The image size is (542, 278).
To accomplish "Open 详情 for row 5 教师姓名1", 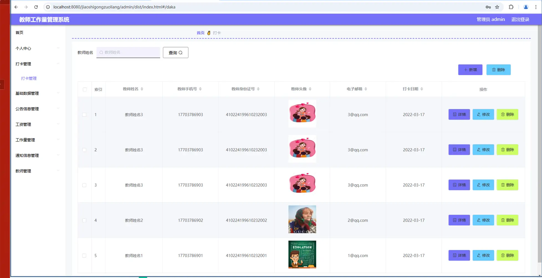I will pyautogui.click(x=459, y=255).
